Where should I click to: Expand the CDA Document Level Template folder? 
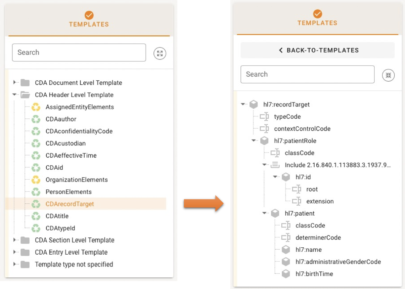15,82
